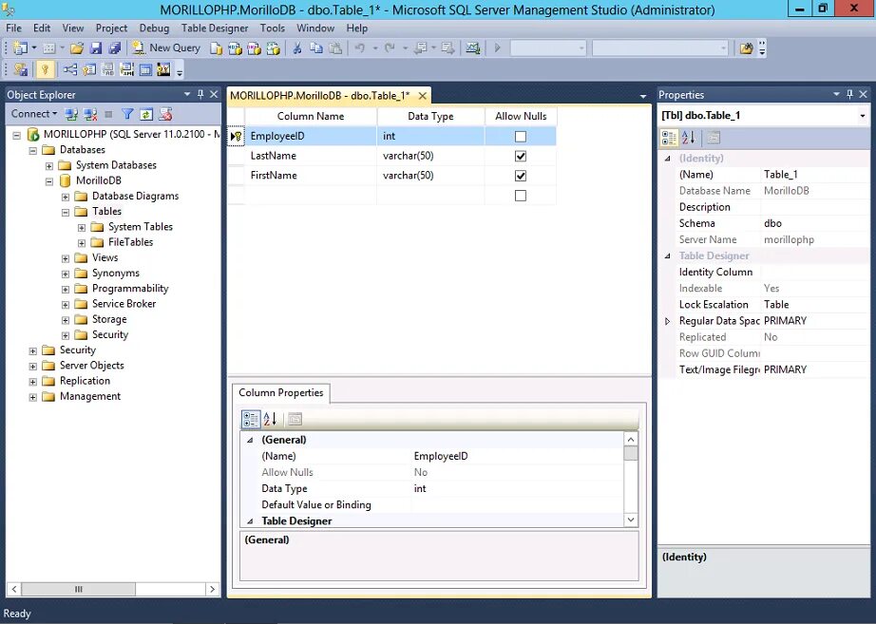Open Relationships from Table Designer toolbar

coord(70,70)
